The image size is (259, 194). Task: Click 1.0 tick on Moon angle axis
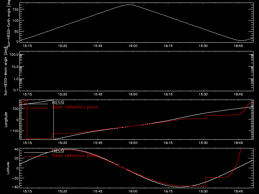(x=16, y=79)
